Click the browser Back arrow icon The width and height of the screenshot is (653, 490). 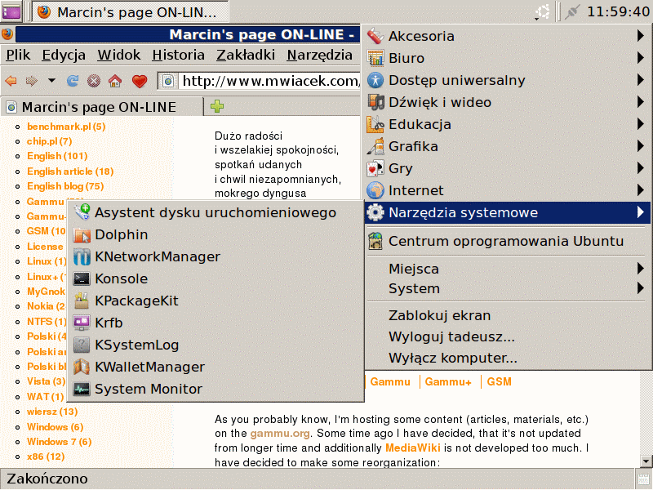[11, 81]
